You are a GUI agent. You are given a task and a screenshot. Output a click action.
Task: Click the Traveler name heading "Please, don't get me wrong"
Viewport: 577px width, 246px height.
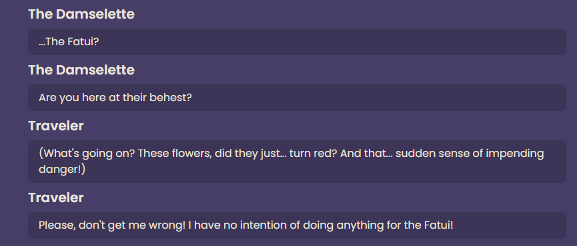pos(56,197)
